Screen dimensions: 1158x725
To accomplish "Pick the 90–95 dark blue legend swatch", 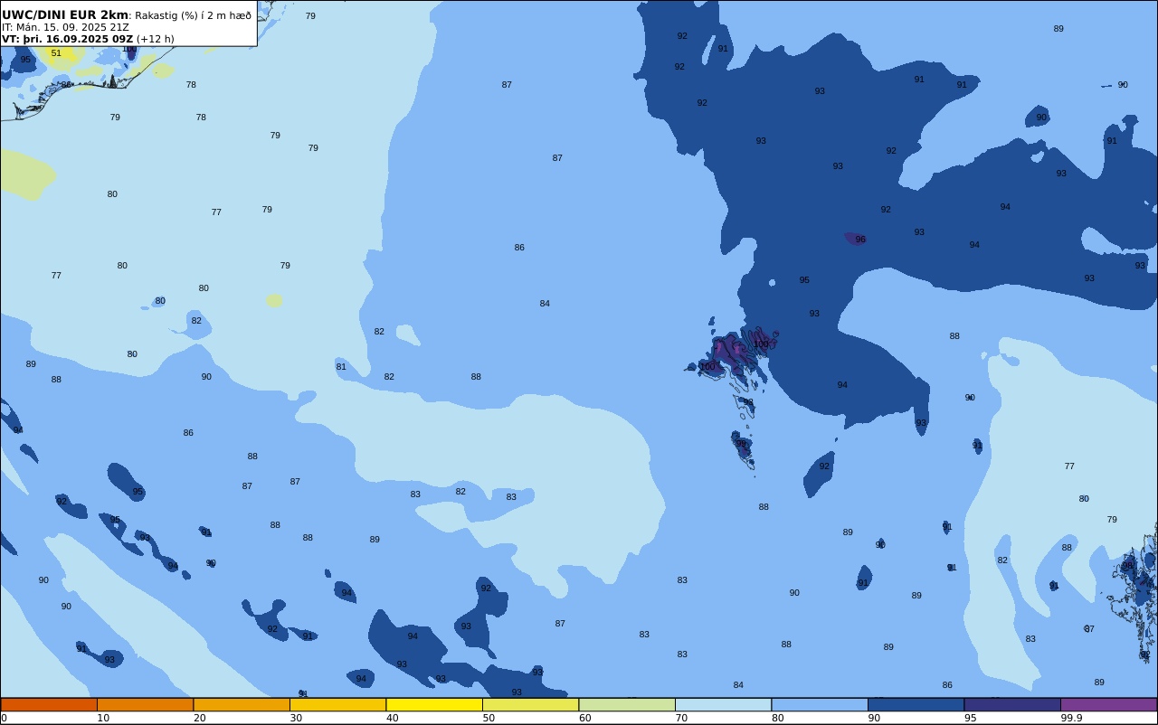I will click(x=916, y=704).
